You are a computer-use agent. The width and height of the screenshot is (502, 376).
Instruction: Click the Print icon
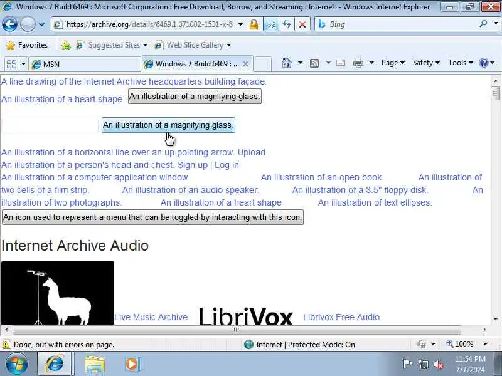358,63
